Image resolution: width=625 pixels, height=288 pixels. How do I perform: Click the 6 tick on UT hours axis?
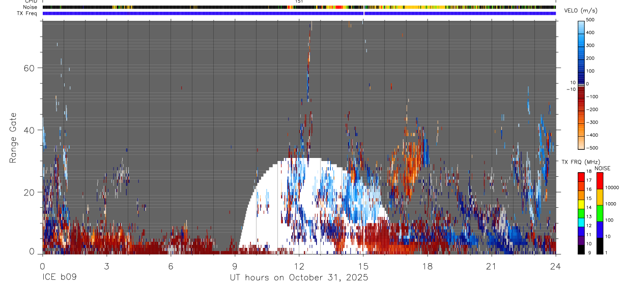[171, 266]
